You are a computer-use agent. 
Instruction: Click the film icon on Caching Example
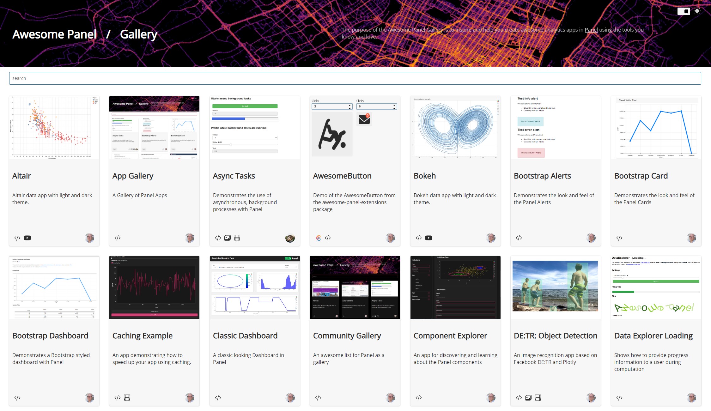pos(127,398)
